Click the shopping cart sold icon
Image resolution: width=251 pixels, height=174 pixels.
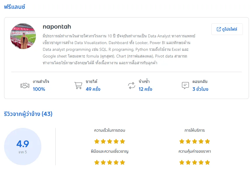pos(78,86)
